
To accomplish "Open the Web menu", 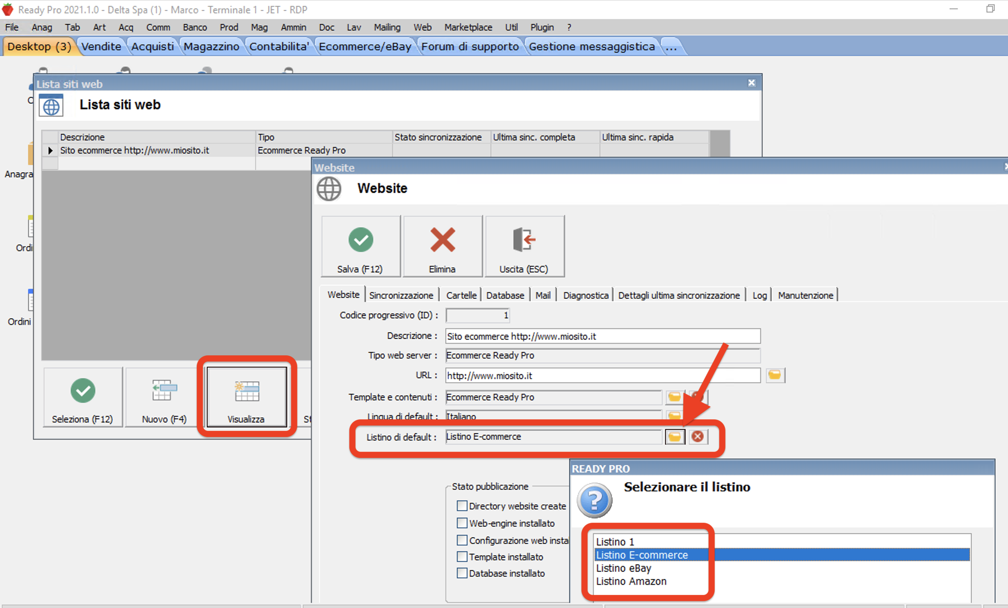I will [x=422, y=27].
